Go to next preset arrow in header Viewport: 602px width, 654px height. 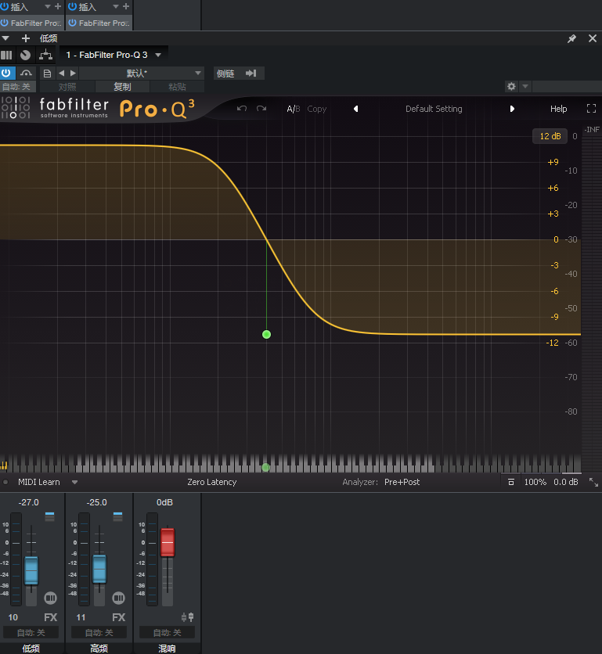[x=73, y=73]
